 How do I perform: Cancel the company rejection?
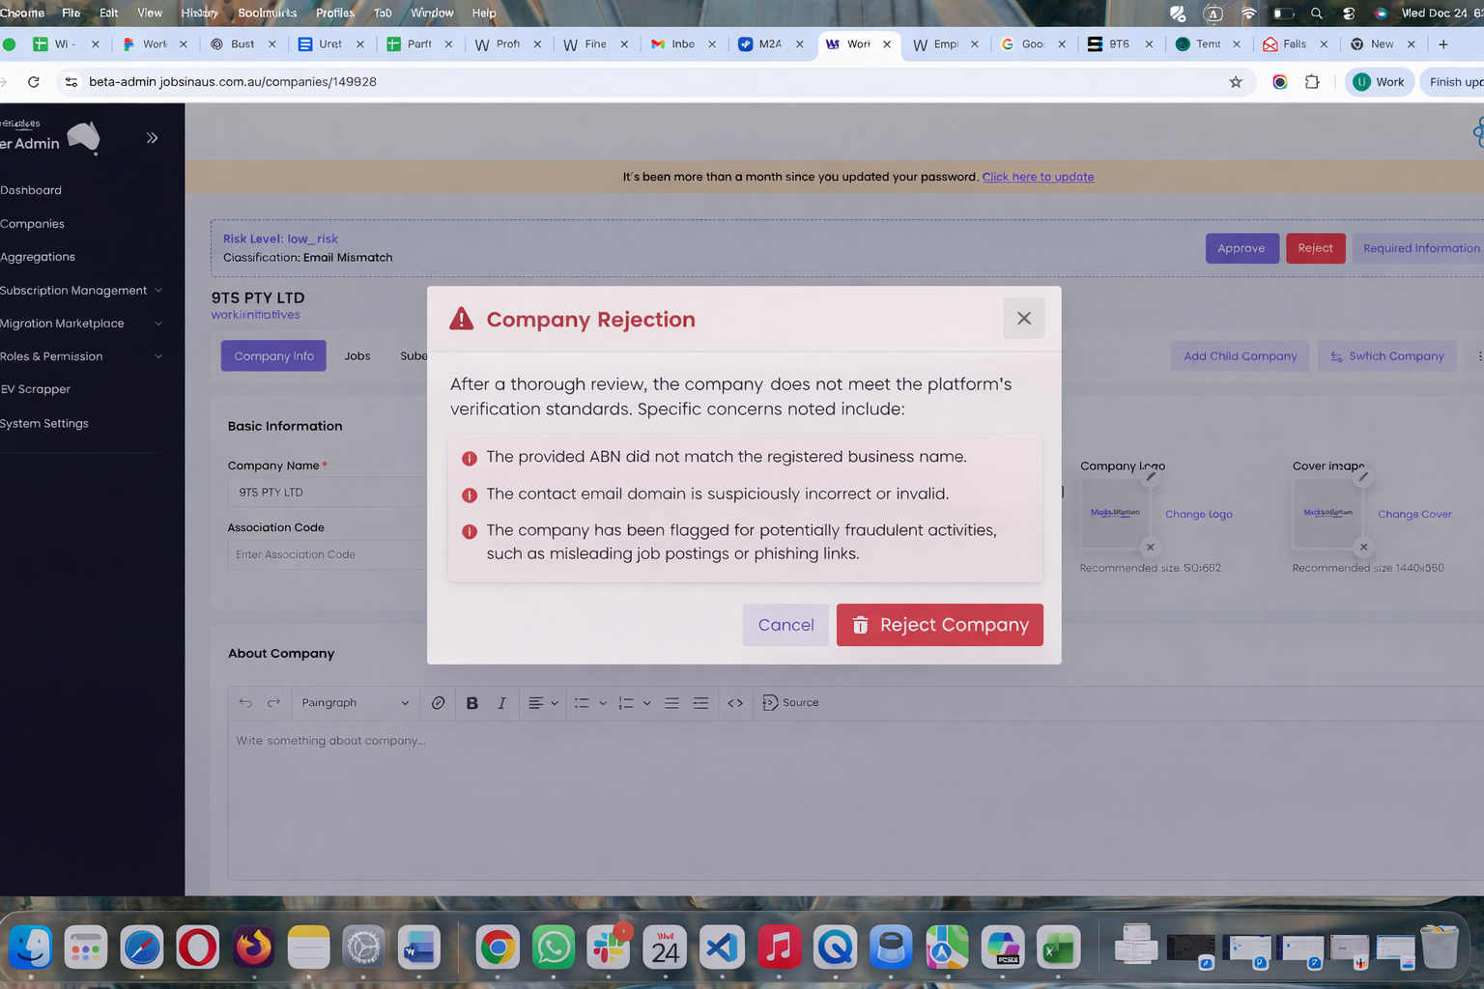pos(785,625)
